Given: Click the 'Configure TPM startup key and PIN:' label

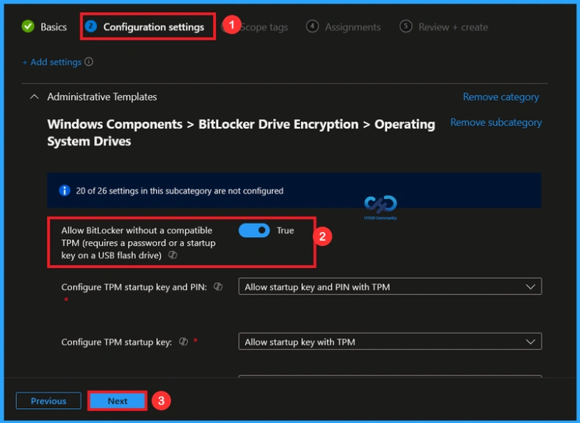Looking at the screenshot, I should tap(134, 287).
